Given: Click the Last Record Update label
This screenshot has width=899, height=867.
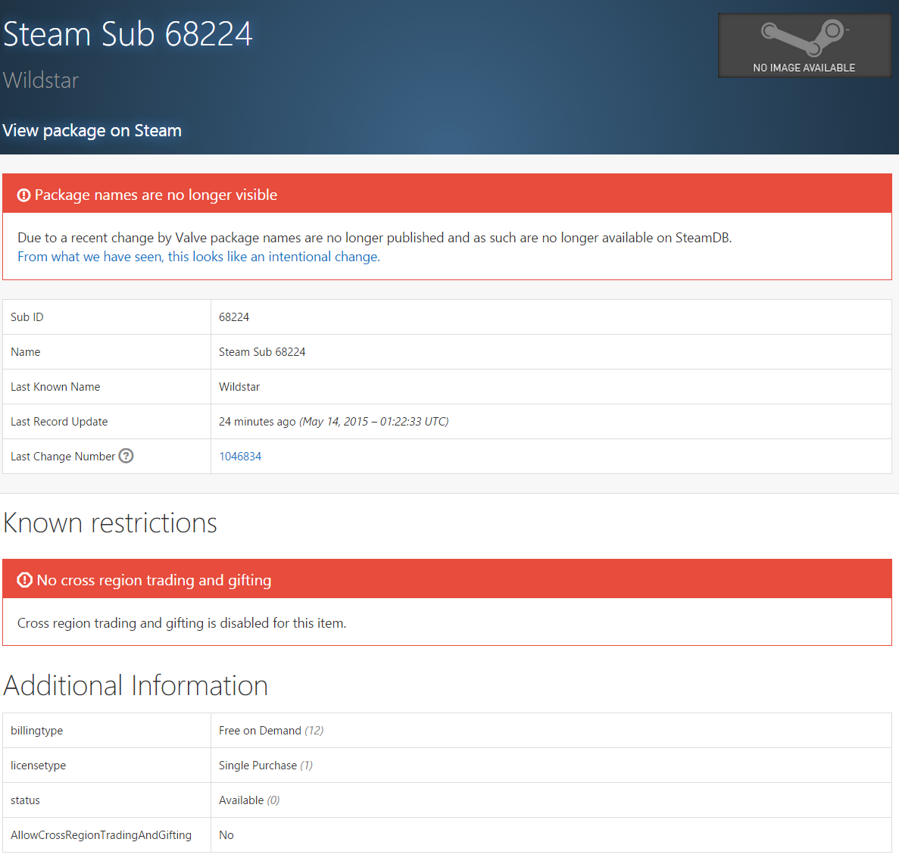Looking at the screenshot, I should [59, 422].
